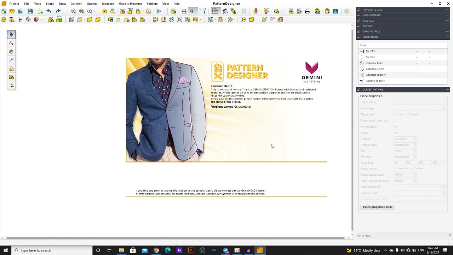This screenshot has height=255, width=453.
Task: Click the New project icon
Action: point(4,11)
